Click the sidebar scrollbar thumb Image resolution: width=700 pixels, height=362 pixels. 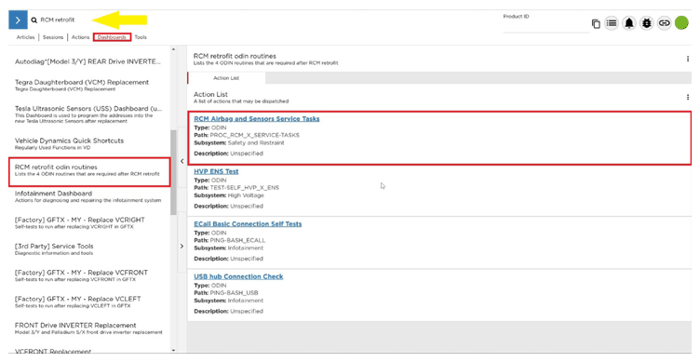pos(174,172)
